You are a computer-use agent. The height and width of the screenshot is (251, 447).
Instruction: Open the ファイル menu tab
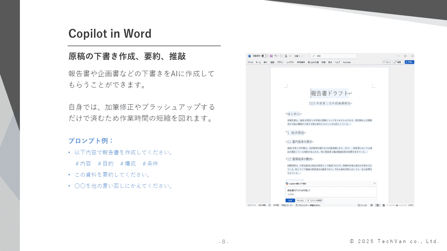pyautogui.click(x=250, y=62)
